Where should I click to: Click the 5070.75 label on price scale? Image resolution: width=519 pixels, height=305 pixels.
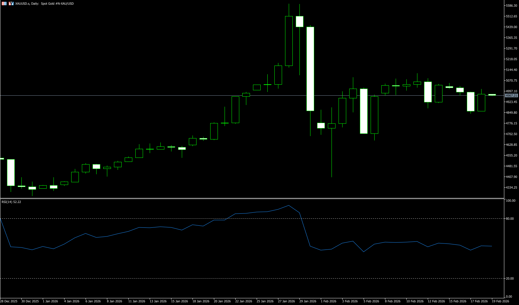(511, 81)
